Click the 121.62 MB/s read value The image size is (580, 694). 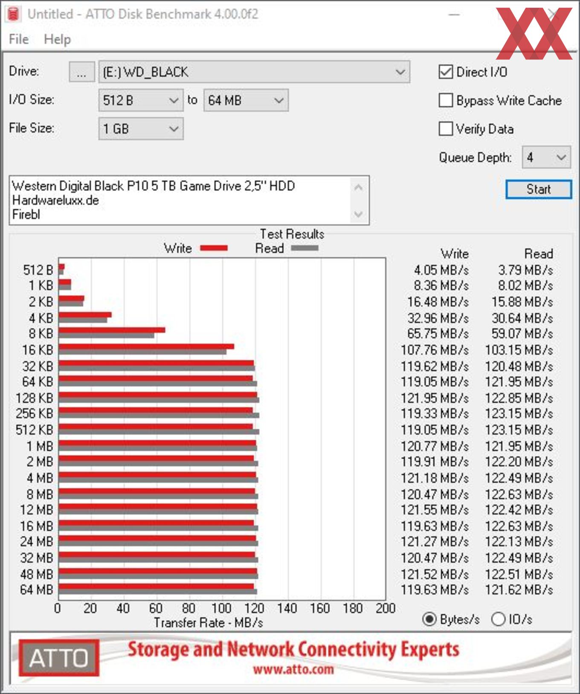click(519, 589)
